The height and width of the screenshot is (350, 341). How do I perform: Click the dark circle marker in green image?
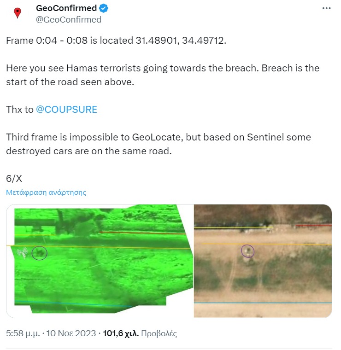click(x=39, y=253)
